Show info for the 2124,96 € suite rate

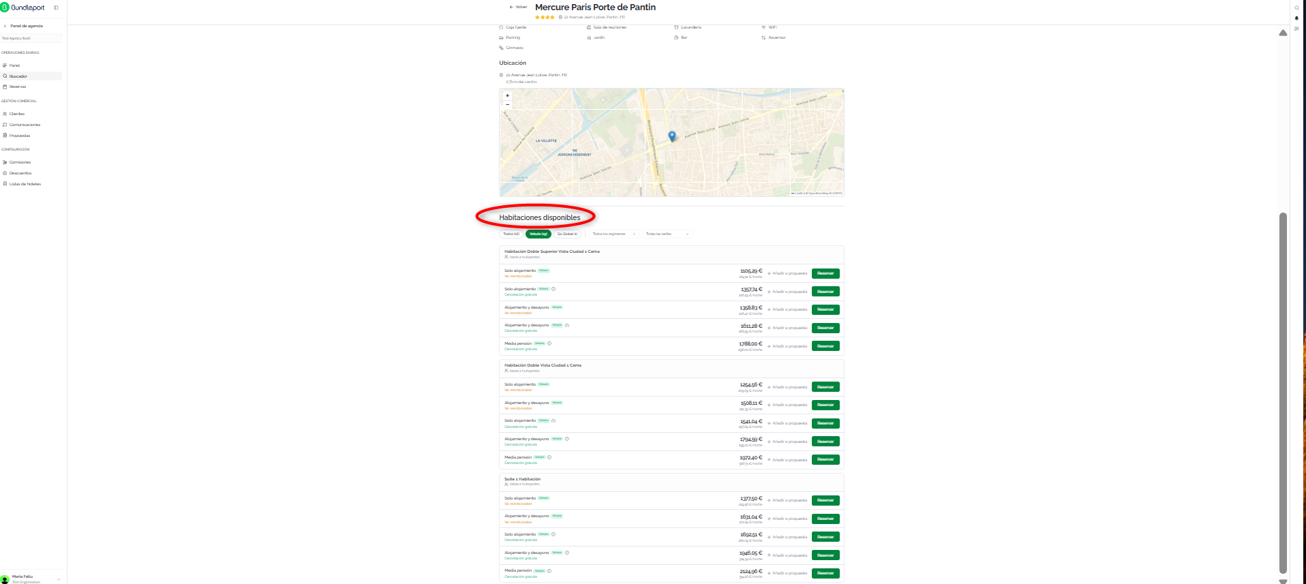pyautogui.click(x=549, y=571)
